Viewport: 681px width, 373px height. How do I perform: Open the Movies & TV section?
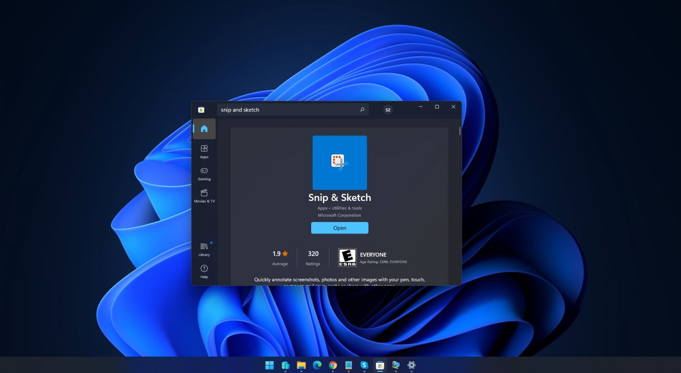point(204,195)
